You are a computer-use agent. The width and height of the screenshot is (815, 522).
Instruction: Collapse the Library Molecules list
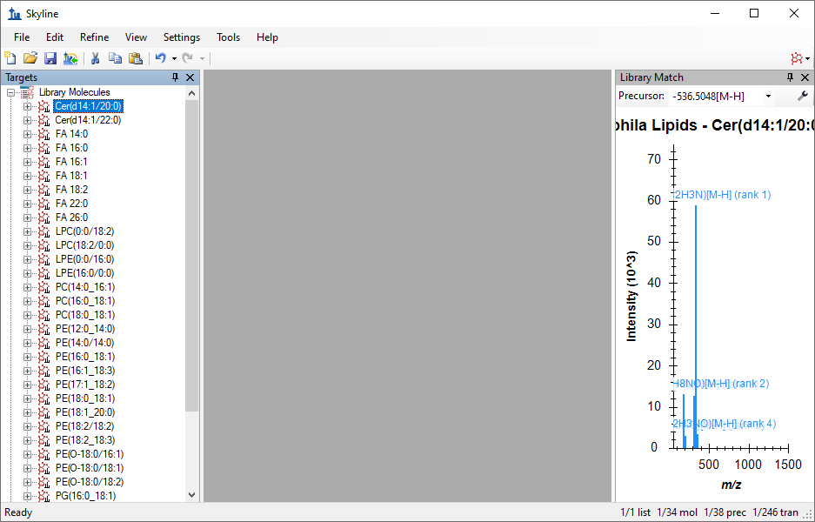pos(10,92)
